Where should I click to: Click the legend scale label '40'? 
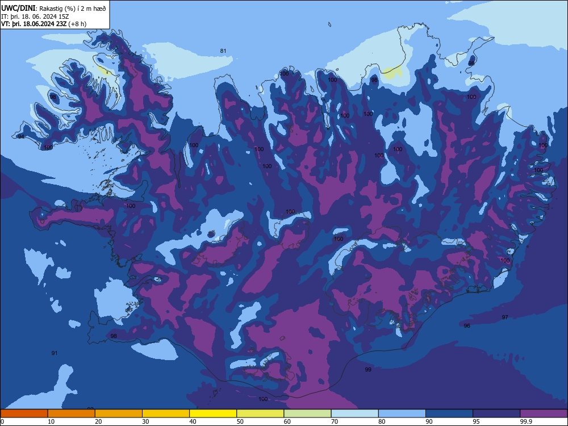(x=193, y=421)
